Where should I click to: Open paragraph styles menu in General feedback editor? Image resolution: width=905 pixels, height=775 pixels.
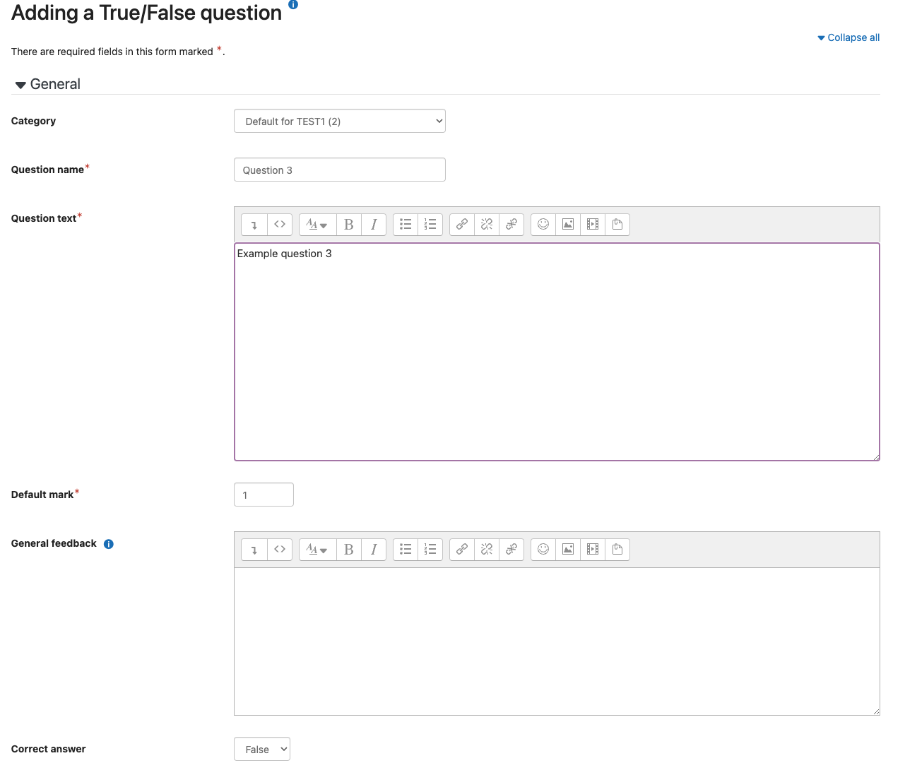pyautogui.click(x=317, y=550)
